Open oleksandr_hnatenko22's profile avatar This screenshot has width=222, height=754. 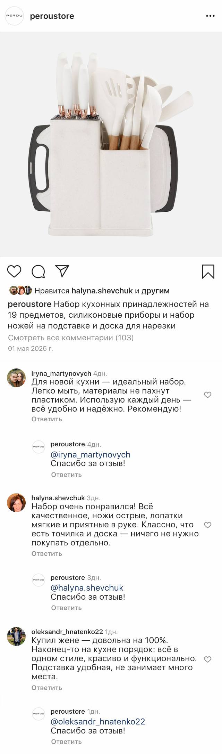(x=16, y=637)
